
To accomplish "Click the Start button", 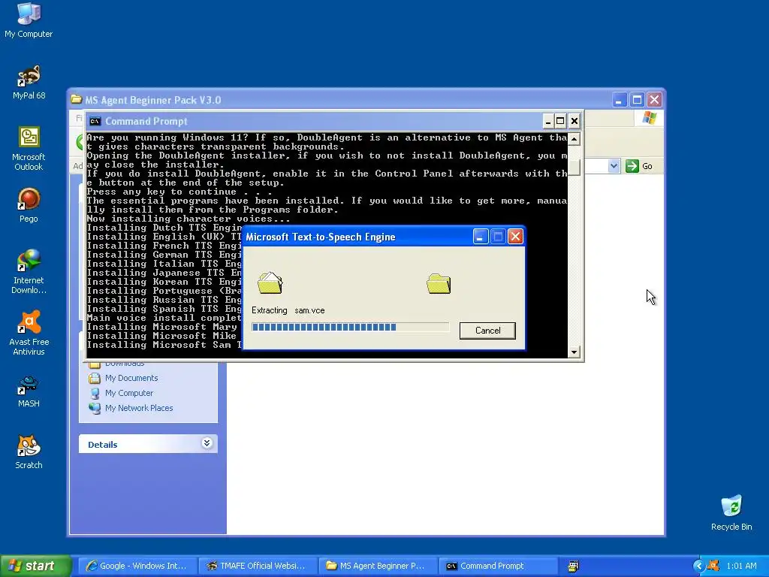I will [x=35, y=566].
